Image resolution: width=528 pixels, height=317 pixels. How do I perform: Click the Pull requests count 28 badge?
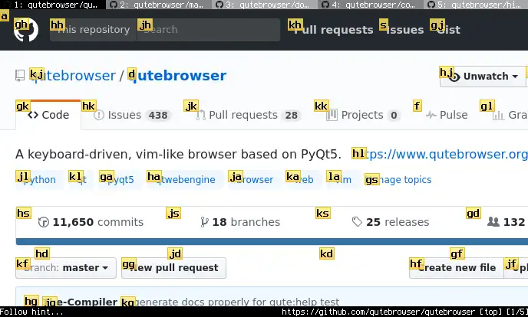[292, 115]
